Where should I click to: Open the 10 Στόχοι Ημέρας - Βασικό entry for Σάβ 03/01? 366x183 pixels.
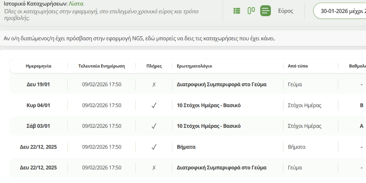209,126
